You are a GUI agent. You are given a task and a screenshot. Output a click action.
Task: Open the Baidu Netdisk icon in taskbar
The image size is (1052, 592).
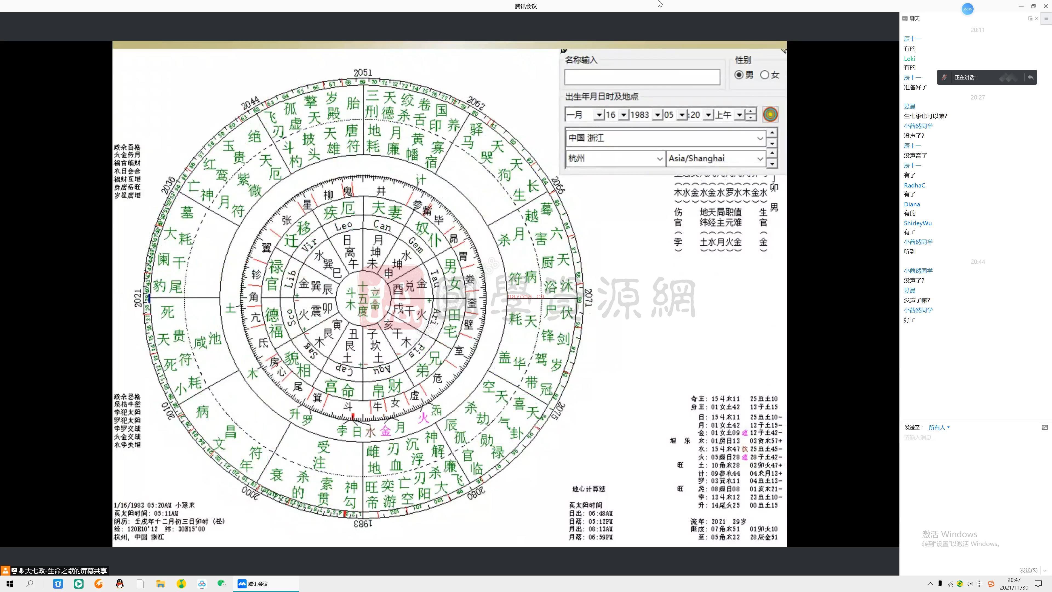(x=202, y=584)
